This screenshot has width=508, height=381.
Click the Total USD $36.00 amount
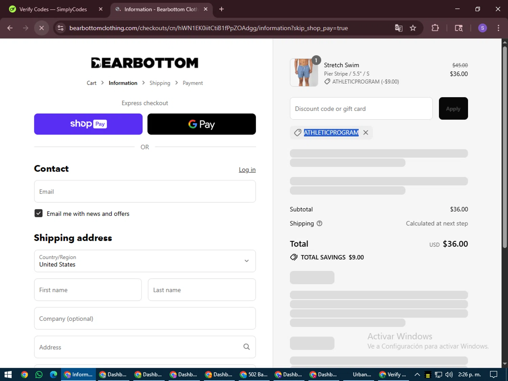(x=455, y=244)
